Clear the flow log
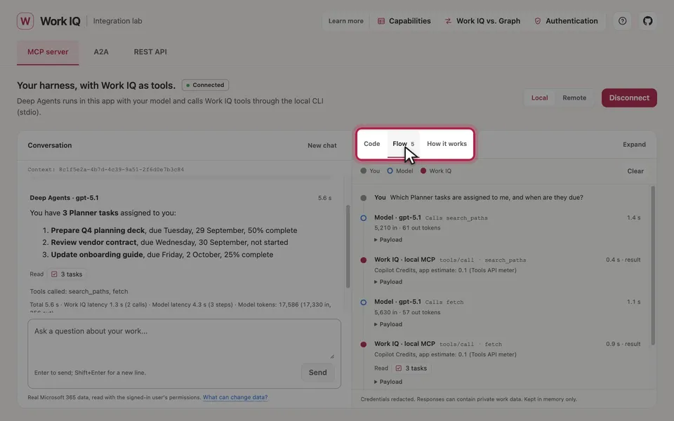The height and width of the screenshot is (421, 674). tap(635, 171)
